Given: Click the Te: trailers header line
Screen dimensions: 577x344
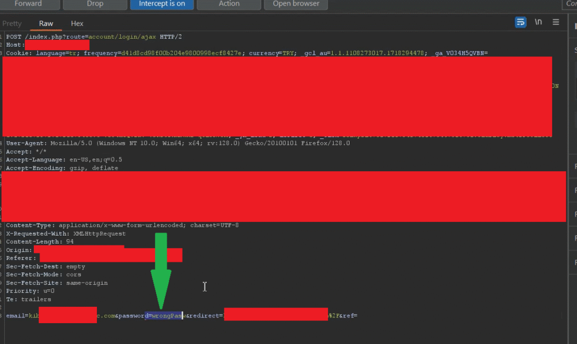Looking at the screenshot, I should (x=28, y=300).
